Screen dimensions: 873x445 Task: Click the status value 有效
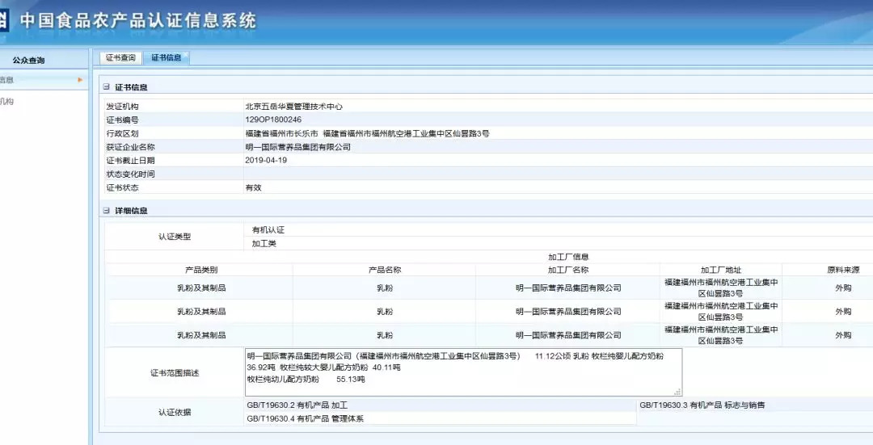(253, 187)
